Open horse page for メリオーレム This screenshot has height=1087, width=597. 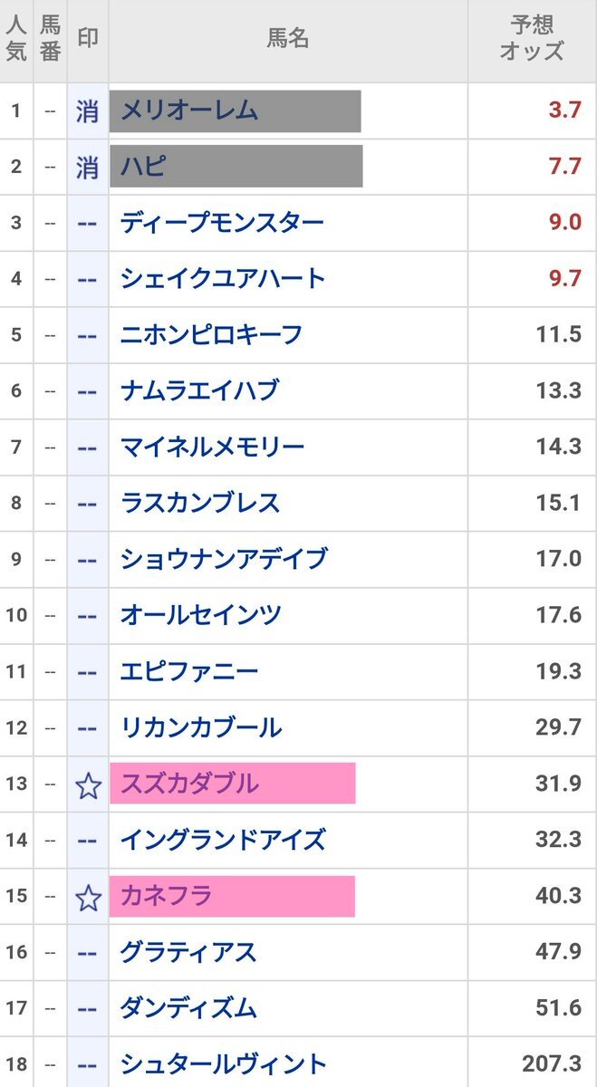(189, 111)
